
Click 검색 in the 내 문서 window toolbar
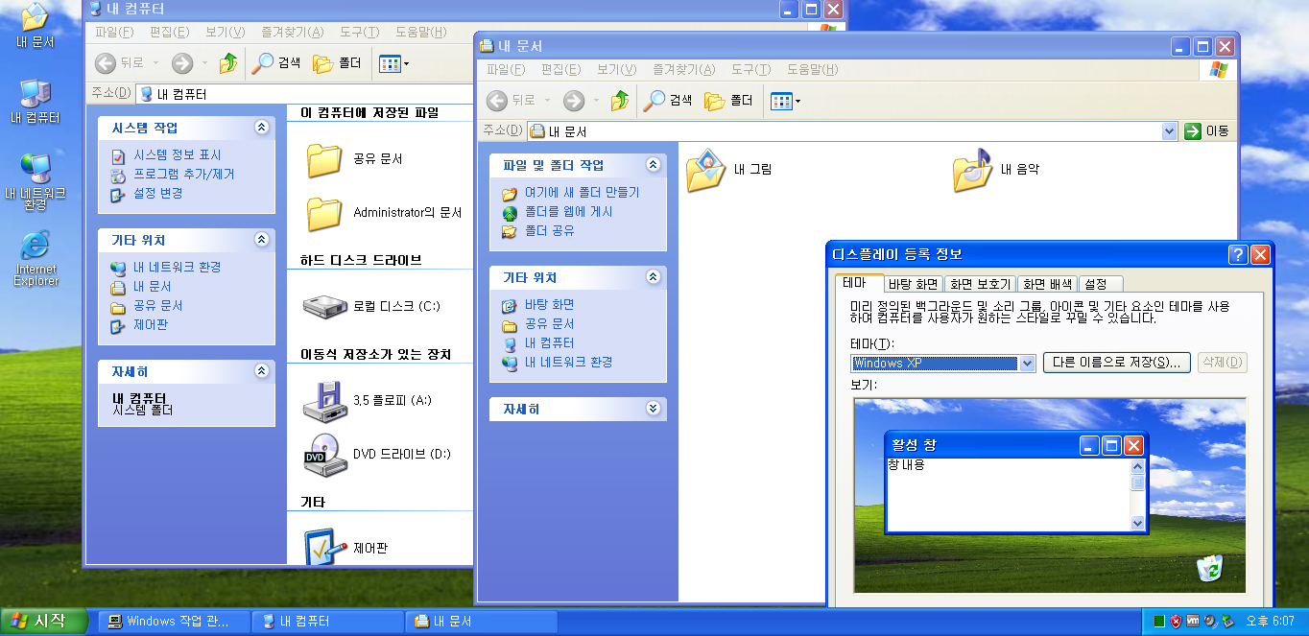[668, 101]
